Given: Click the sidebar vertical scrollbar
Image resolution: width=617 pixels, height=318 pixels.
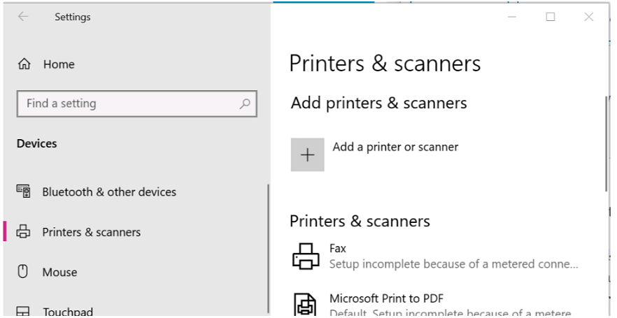Looking at the screenshot, I should tap(269, 248).
